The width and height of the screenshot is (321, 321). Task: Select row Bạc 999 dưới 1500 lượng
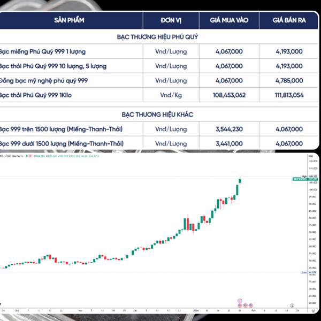(159, 143)
